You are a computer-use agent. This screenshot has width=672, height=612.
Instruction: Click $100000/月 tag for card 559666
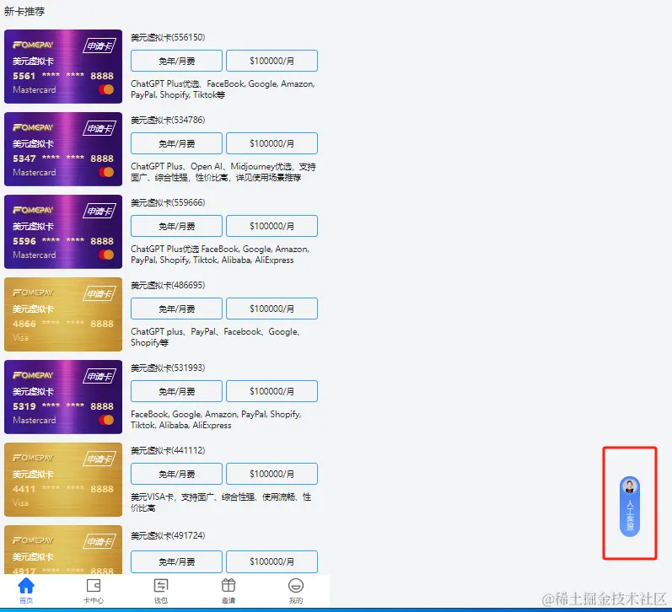271,226
